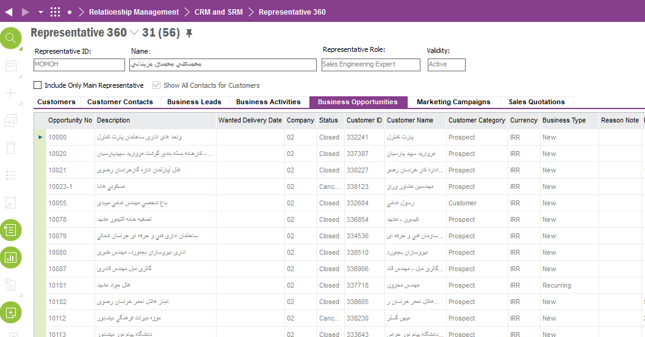Sort by the Opportunity No column header
The image size is (645, 337).
(70, 120)
